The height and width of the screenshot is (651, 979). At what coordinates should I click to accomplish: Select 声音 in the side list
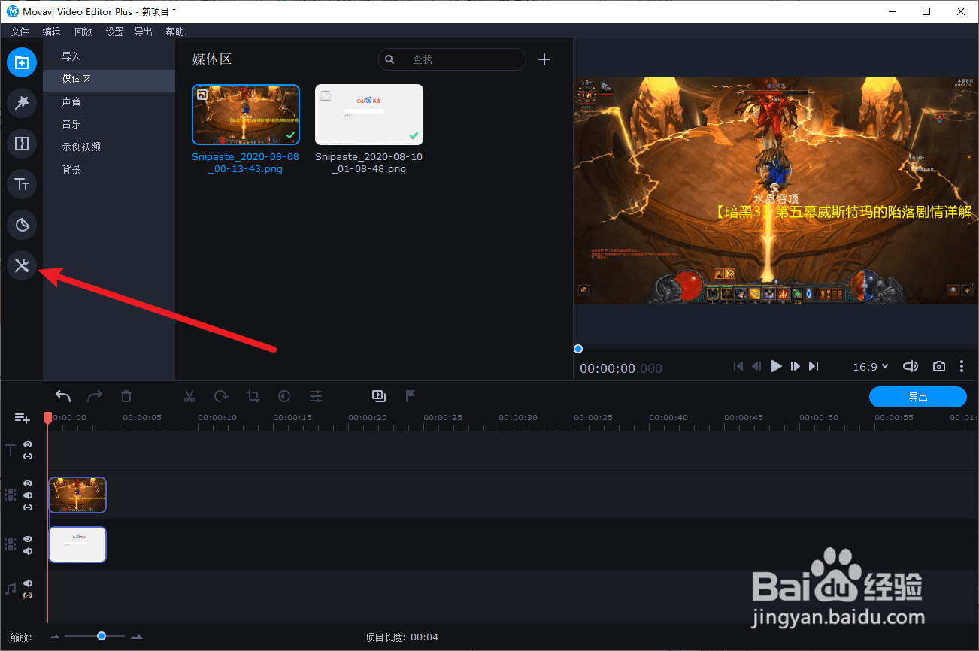click(109, 101)
